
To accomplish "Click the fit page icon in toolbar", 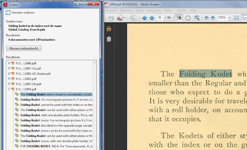I will pyautogui.click(x=236, y=18).
